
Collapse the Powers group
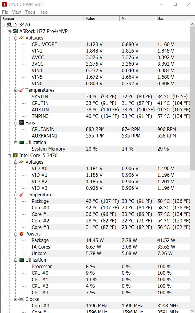point(15,234)
